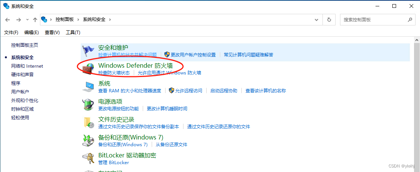The width and height of the screenshot is (420, 172).
Task: Click the File History folder icon
Action: (x=89, y=122)
